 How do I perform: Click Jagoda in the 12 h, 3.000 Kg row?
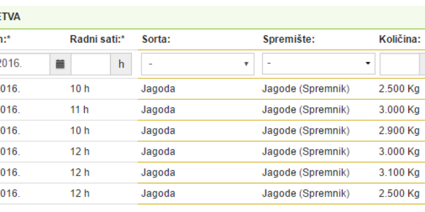[x=158, y=152]
